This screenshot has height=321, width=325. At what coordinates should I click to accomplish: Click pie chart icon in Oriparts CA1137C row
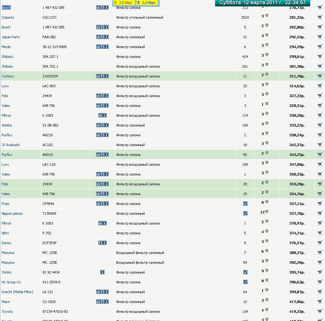pyautogui.click(x=267, y=15)
